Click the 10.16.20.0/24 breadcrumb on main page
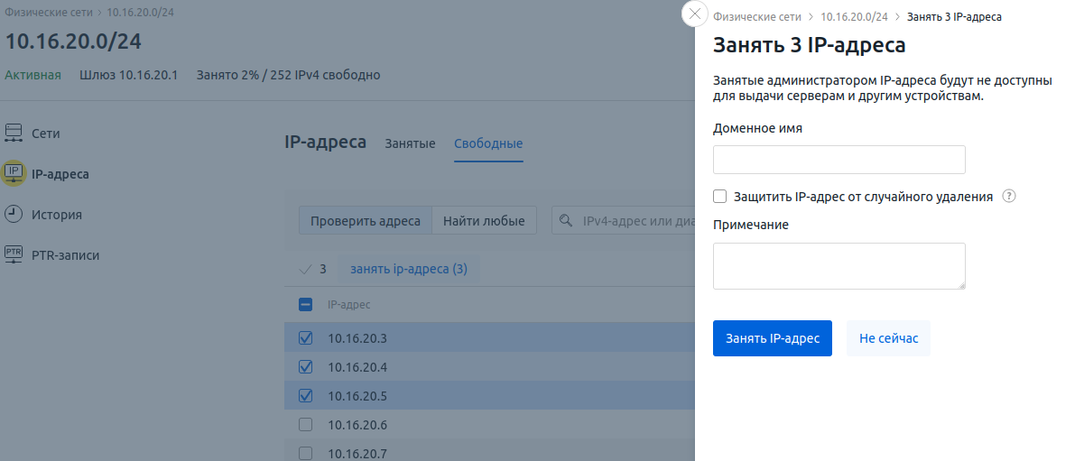 tap(141, 13)
